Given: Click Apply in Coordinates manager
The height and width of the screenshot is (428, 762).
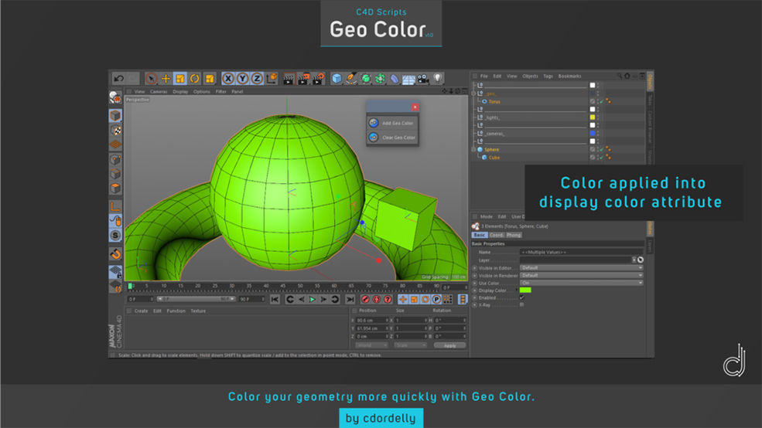Looking at the screenshot, I should click(x=449, y=345).
